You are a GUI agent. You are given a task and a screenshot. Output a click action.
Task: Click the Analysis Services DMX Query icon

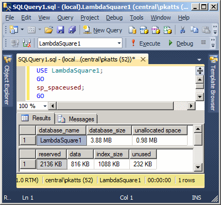[x=156, y=30]
